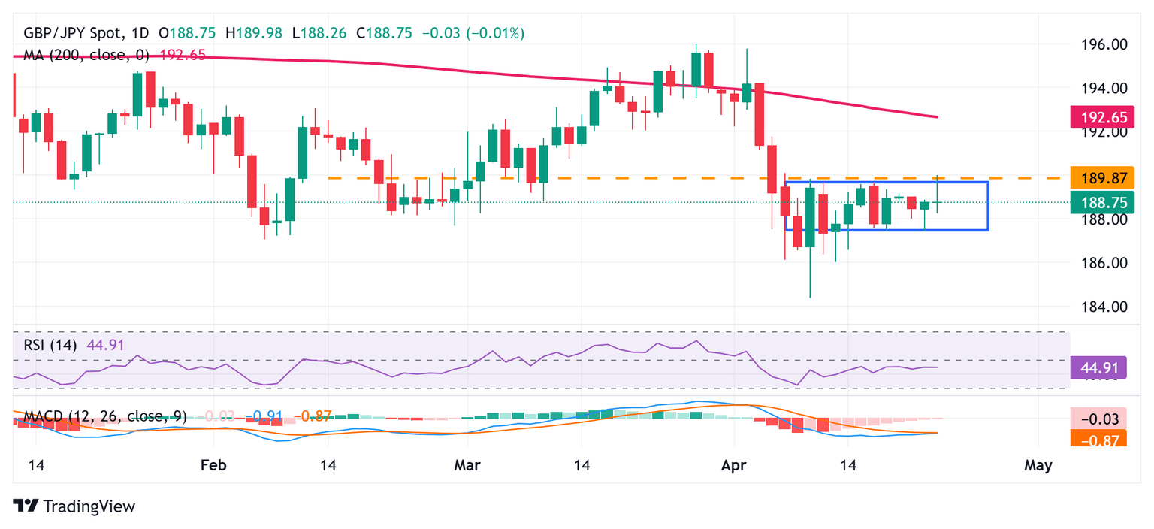Click the TradingView logo icon

tap(26, 506)
